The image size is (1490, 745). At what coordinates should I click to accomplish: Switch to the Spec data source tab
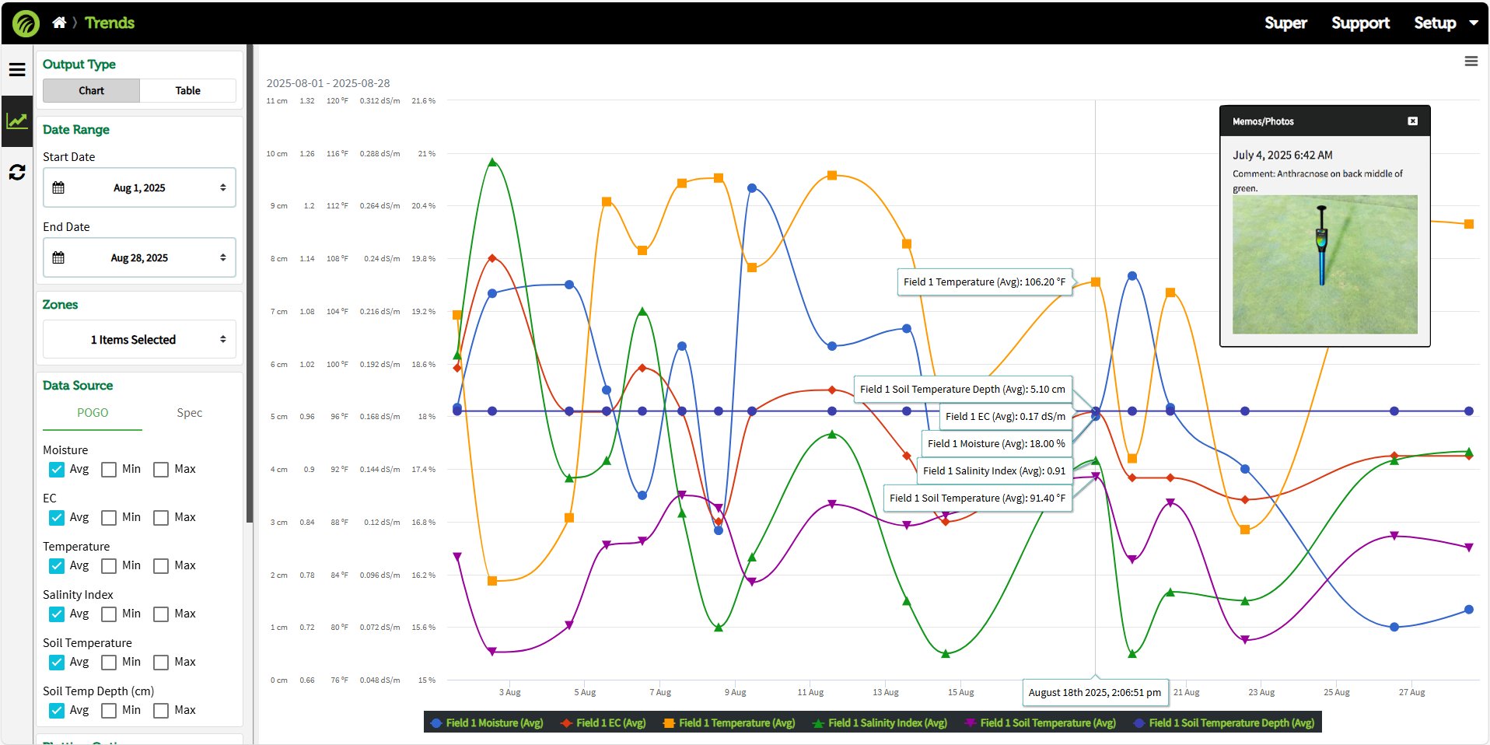click(189, 413)
